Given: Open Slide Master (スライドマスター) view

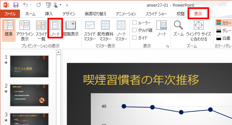Looking at the screenshot, I should click(x=90, y=31).
